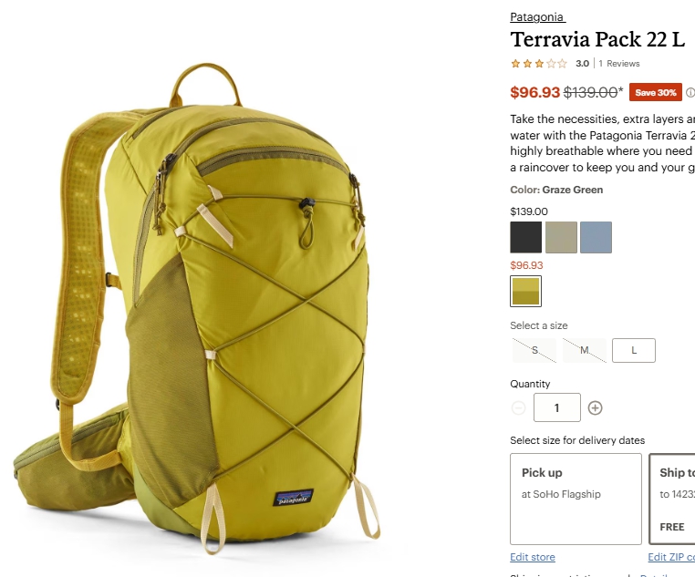The height and width of the screenshot is (577, 695).
Task: Click the Edit ZIP code link
Action: point(671,557)
